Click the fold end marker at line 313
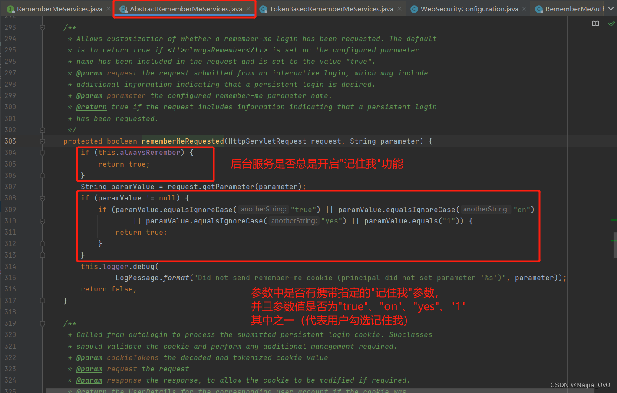The image size is (617, 393). (43, 255)
